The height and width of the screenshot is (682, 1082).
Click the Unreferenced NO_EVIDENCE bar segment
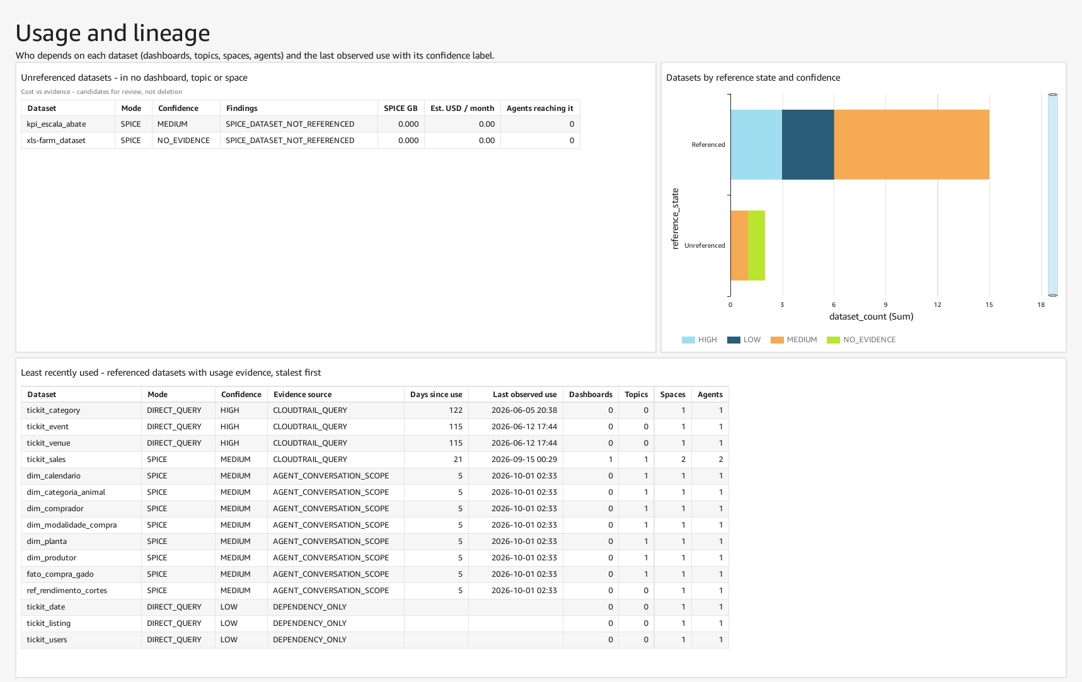pos(756,245)
